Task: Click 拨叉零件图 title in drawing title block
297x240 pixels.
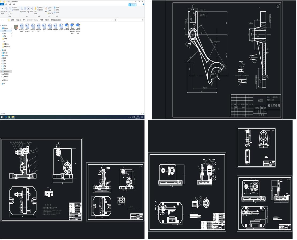Action: tap(274, 105)
